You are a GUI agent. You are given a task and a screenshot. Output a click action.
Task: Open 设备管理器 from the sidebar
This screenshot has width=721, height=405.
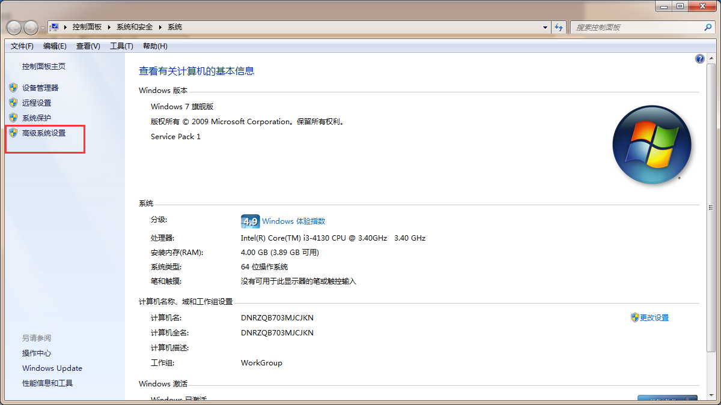coord(40,88)
